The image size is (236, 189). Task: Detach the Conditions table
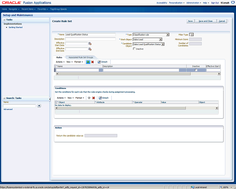104,98
